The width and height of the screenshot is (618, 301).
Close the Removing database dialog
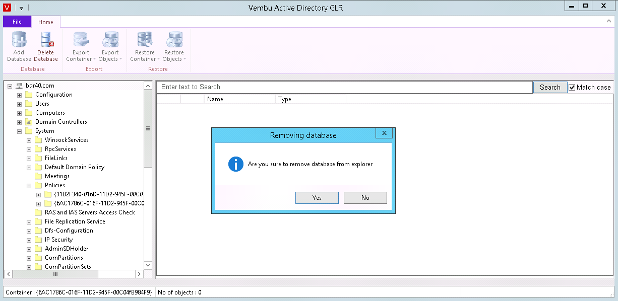coord(384,133)
